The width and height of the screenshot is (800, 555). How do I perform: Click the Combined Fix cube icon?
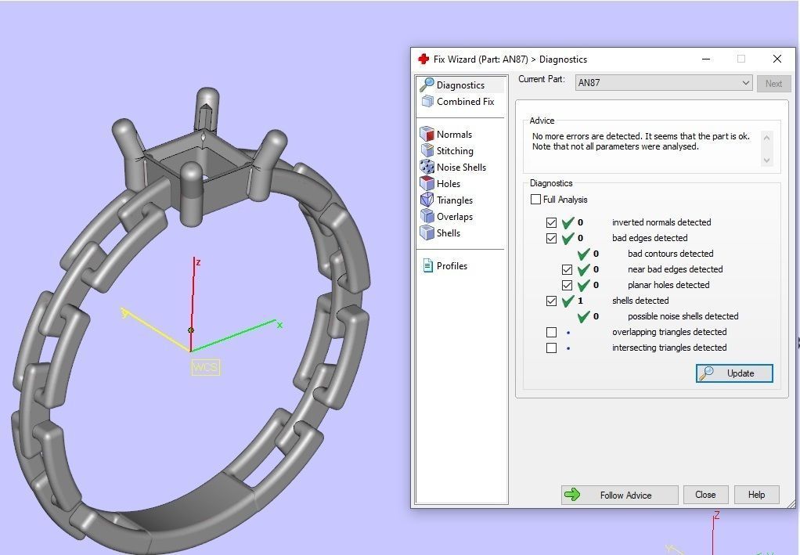coord(427,102)
